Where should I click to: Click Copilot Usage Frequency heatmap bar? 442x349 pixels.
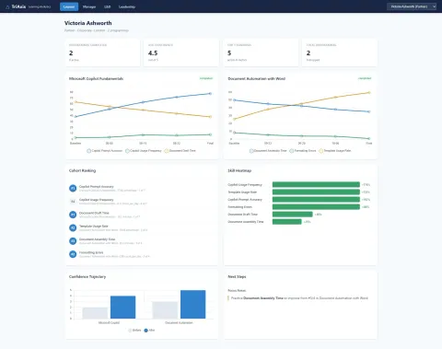pyautogui.click(x=316, y=184)
